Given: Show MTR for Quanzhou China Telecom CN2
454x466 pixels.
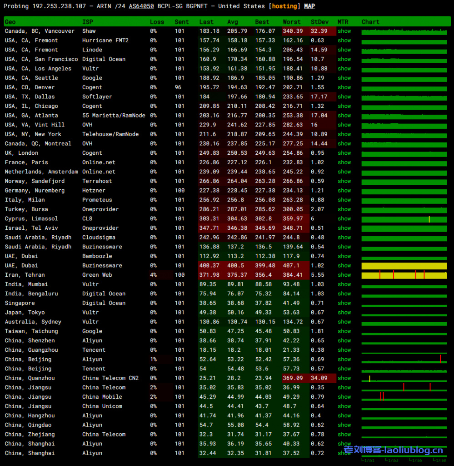Looking at the screenshot, I should (344, 378).
